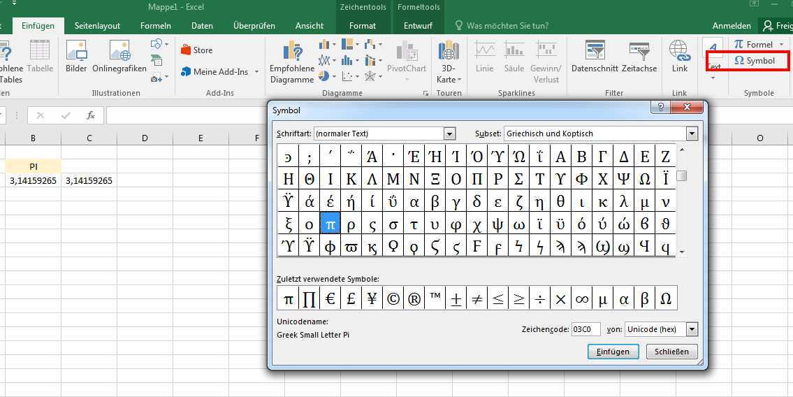Insert a scatter chart
Viewport: 793px width, 397px height.
(347, 76)
